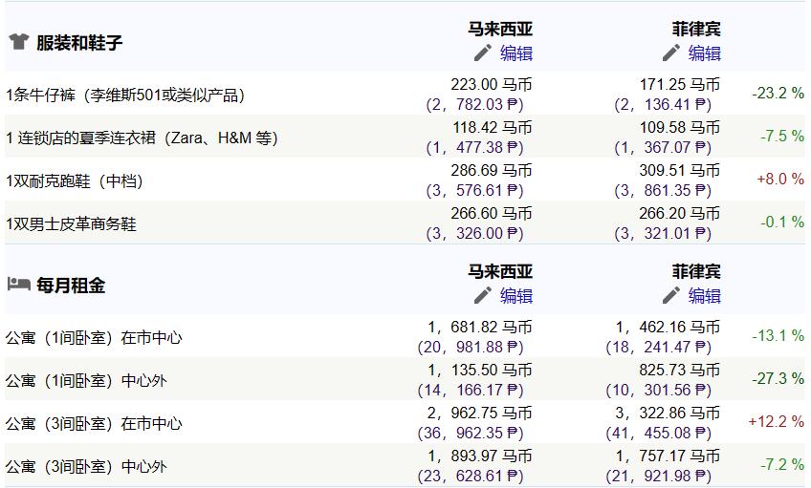Image resolution: width=811 pixels, height=488 pixels.
Task: Click the (23，628.61 ₱) converted rent
Action: tap(471, 475)
